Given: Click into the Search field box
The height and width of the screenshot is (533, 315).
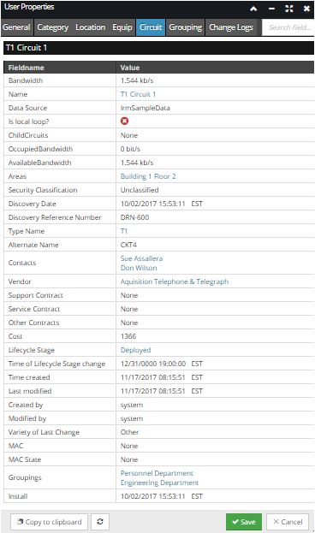Looking at the screenshot, I should point(288,27).
